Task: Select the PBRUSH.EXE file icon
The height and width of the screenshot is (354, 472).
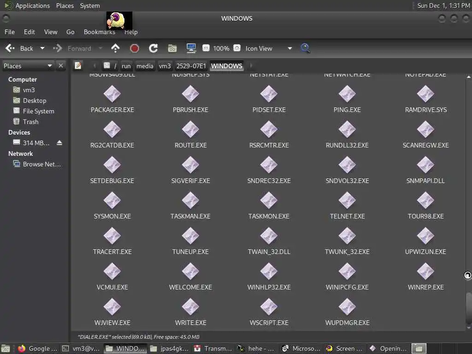Action: click(190, 94)
